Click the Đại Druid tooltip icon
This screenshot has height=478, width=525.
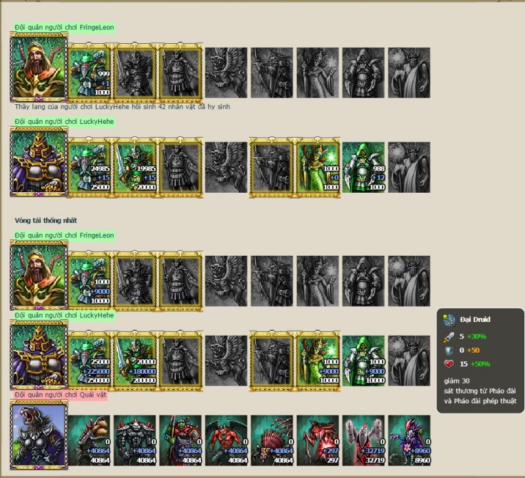coord(449,320)
